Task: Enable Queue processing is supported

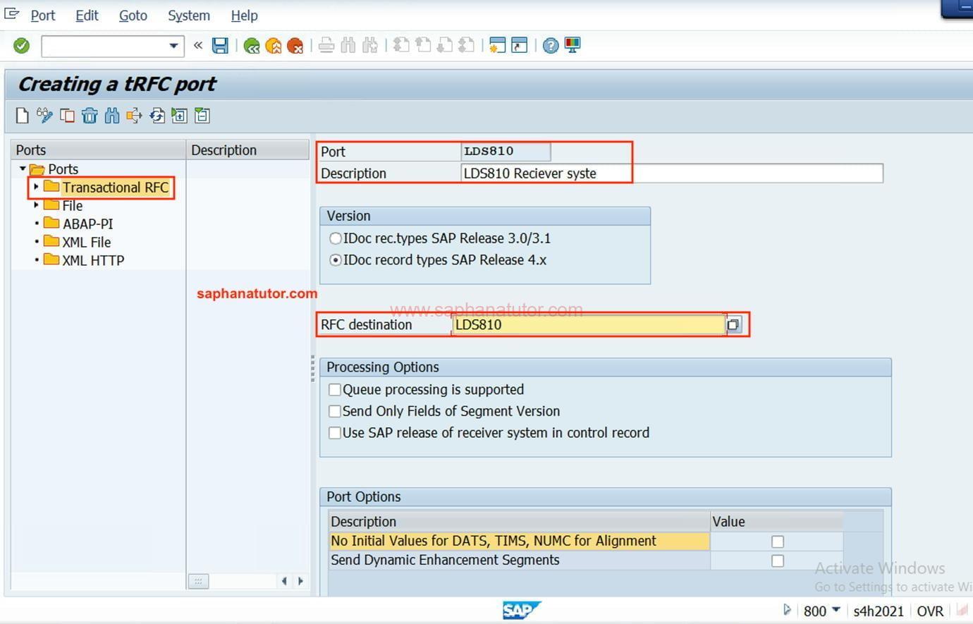Action: click(335, 390)
